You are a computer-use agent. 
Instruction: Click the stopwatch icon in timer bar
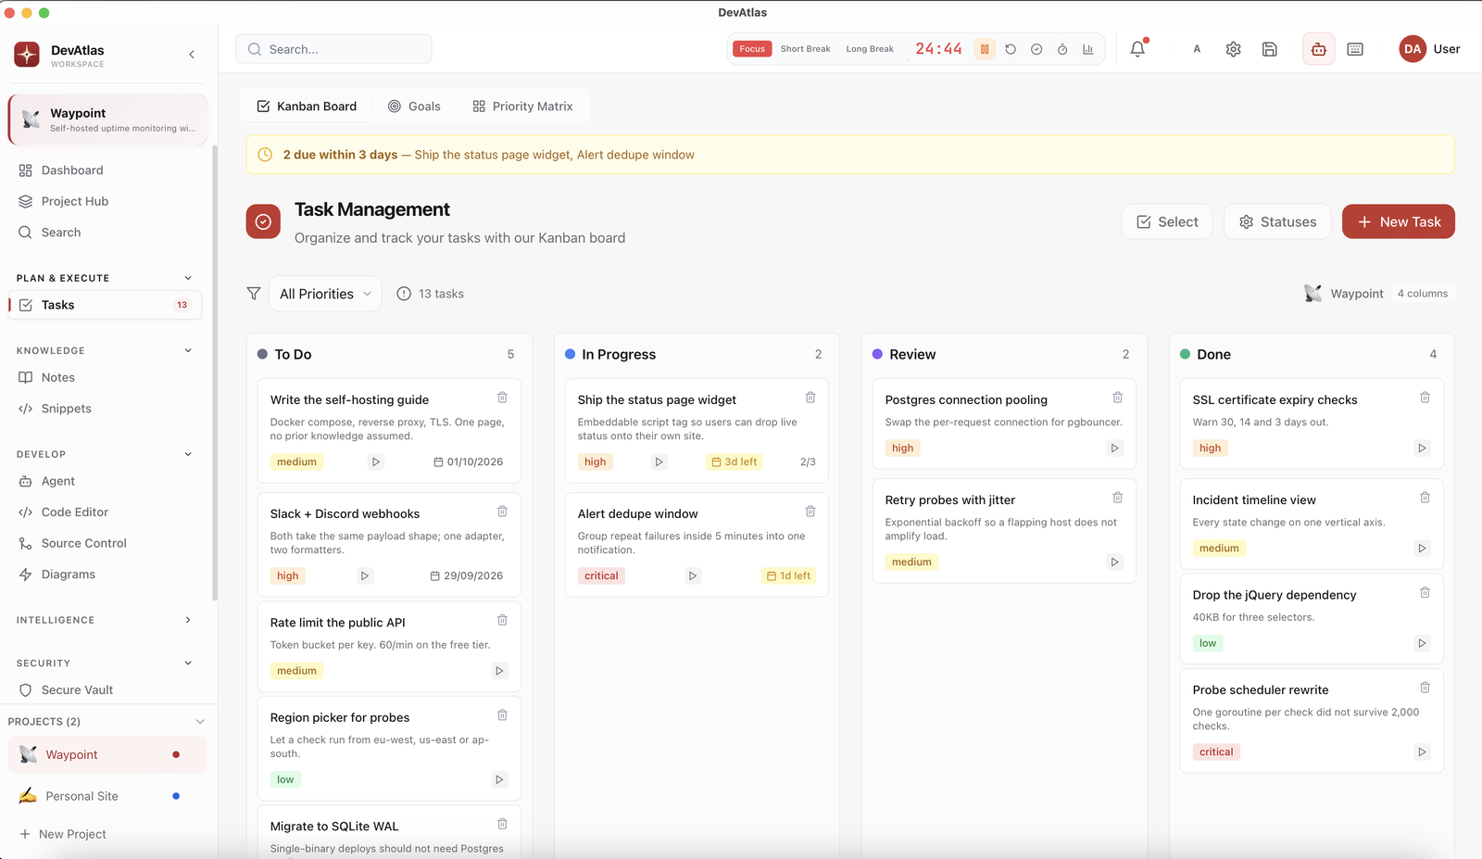[x=1062, y=49]
